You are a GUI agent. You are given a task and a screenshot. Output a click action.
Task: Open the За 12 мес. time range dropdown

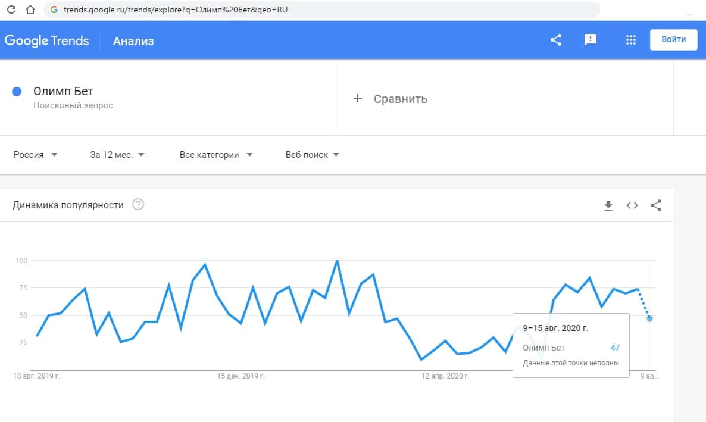[x=117, y=155]
